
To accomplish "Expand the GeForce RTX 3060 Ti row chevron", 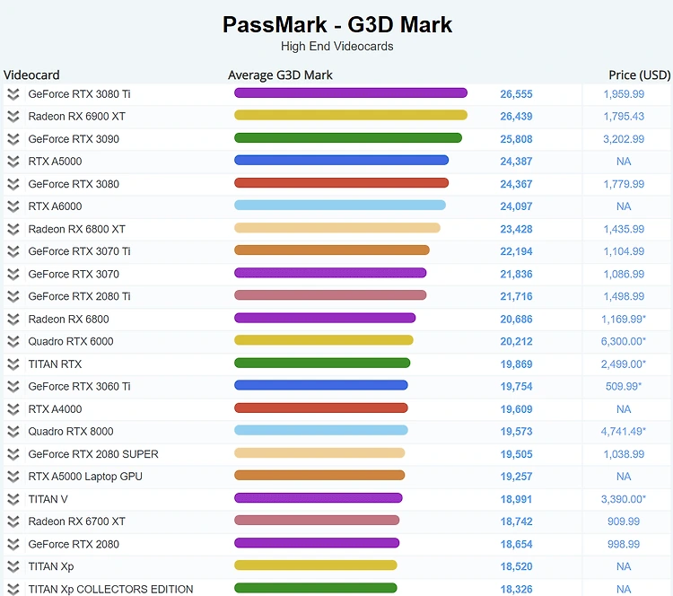I will pos(13,387).
